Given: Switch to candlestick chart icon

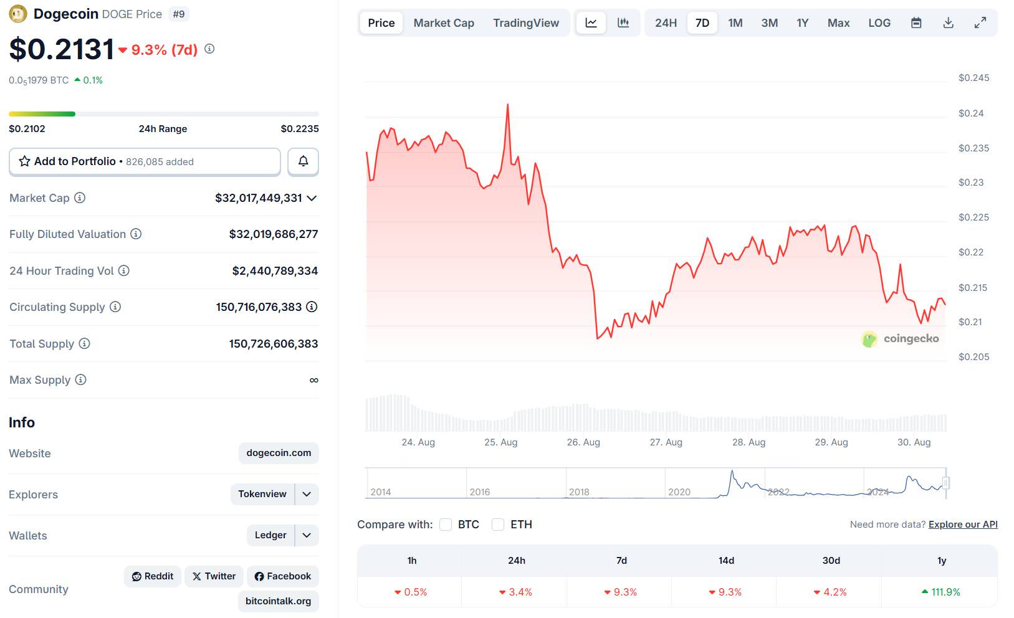Looking at the screenshot, I should [623, 23].
